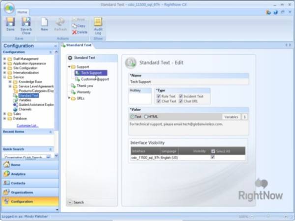Toggle the Select All visibility checkbox
295x221 pixels.
[x=213, y=151]
